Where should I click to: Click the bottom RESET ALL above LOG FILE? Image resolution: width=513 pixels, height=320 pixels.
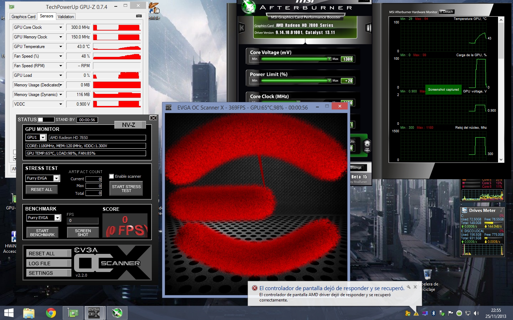tap(49, 253)
